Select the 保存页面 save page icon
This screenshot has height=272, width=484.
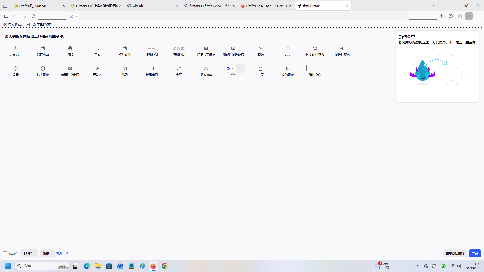[x=43, y=48]
